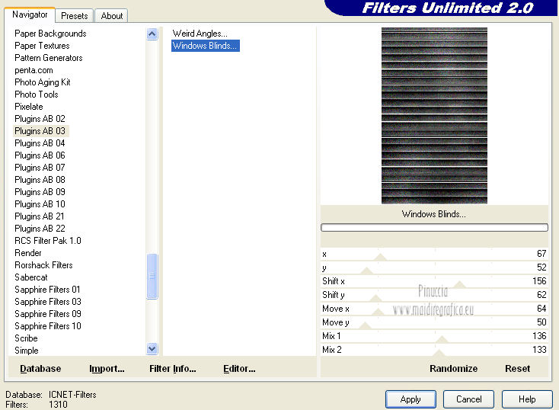The height and width of the screenshot is (410, 559).
Task: Select Paper Textures category
Action: (x=42, y=46)
